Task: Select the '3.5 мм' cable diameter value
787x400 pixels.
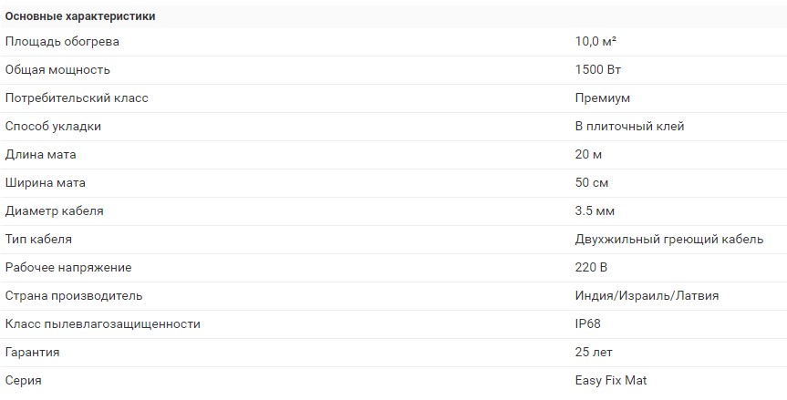Action: click(595, 210)
